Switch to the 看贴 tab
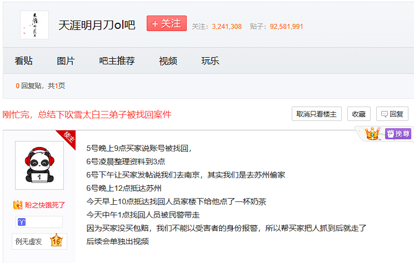The image size is (414, 263). point(23,61)
